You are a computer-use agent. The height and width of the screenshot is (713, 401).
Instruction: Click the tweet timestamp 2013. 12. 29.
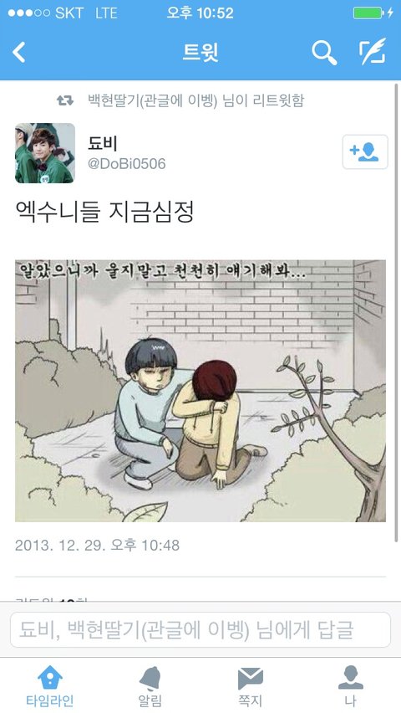tap(97, 545)
